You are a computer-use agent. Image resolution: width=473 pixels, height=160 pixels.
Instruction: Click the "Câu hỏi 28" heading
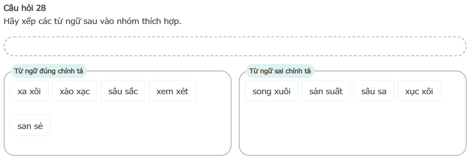(x=24, y=8)
